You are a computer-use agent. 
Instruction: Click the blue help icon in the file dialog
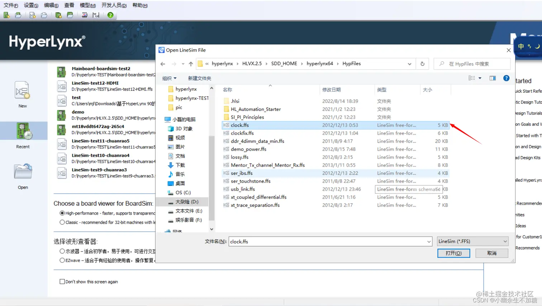(x=506, y=78)
